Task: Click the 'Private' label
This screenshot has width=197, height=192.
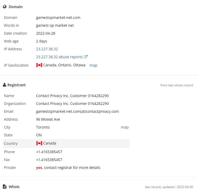Action: (10, 168)
